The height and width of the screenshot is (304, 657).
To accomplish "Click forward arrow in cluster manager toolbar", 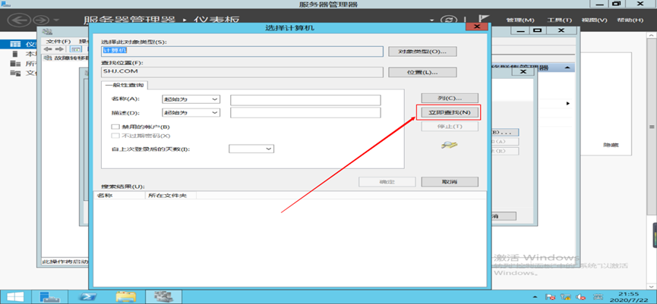I will tap(58, 49).
